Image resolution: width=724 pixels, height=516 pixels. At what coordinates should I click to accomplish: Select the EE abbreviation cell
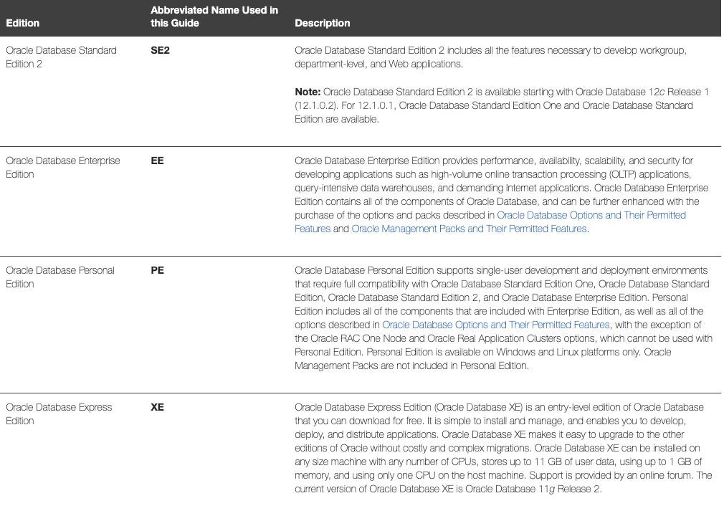coord(157,161)
